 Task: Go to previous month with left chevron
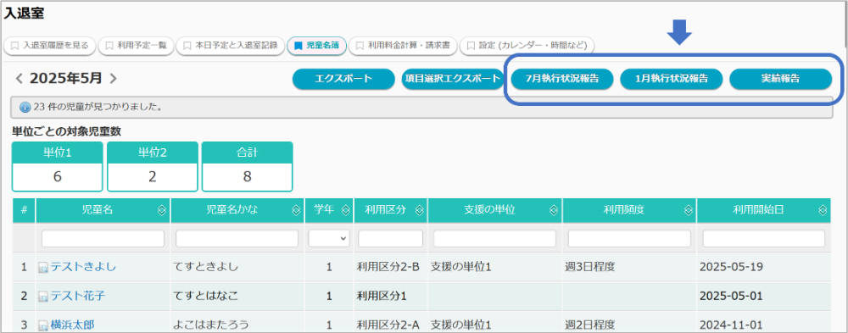coord(19,79)
